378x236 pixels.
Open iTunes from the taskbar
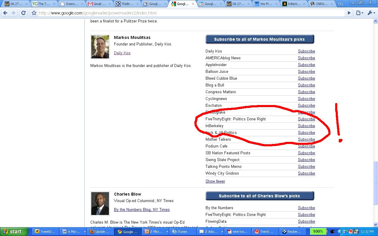pyautogui.click(x=183, y=232)
